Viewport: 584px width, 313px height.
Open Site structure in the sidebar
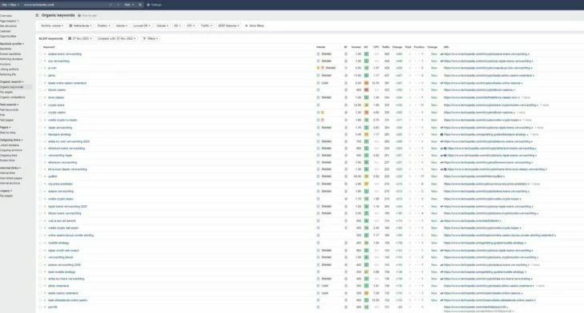point(8,26)
